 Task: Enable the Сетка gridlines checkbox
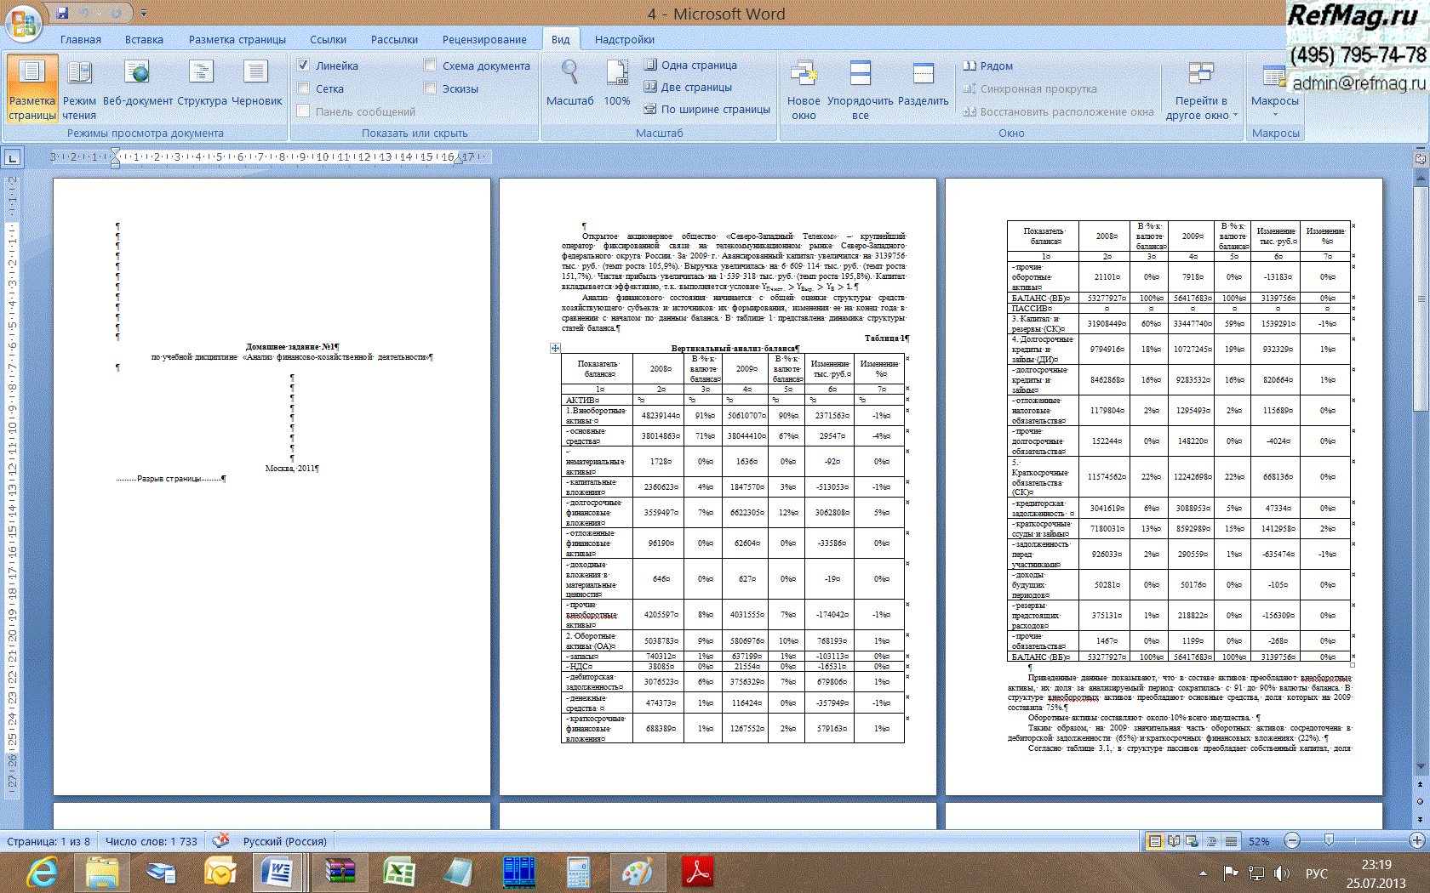tap(304, 88)
